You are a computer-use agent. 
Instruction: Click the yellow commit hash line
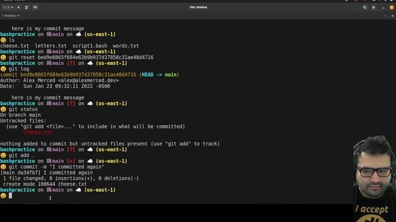click(x=90, y=75)
